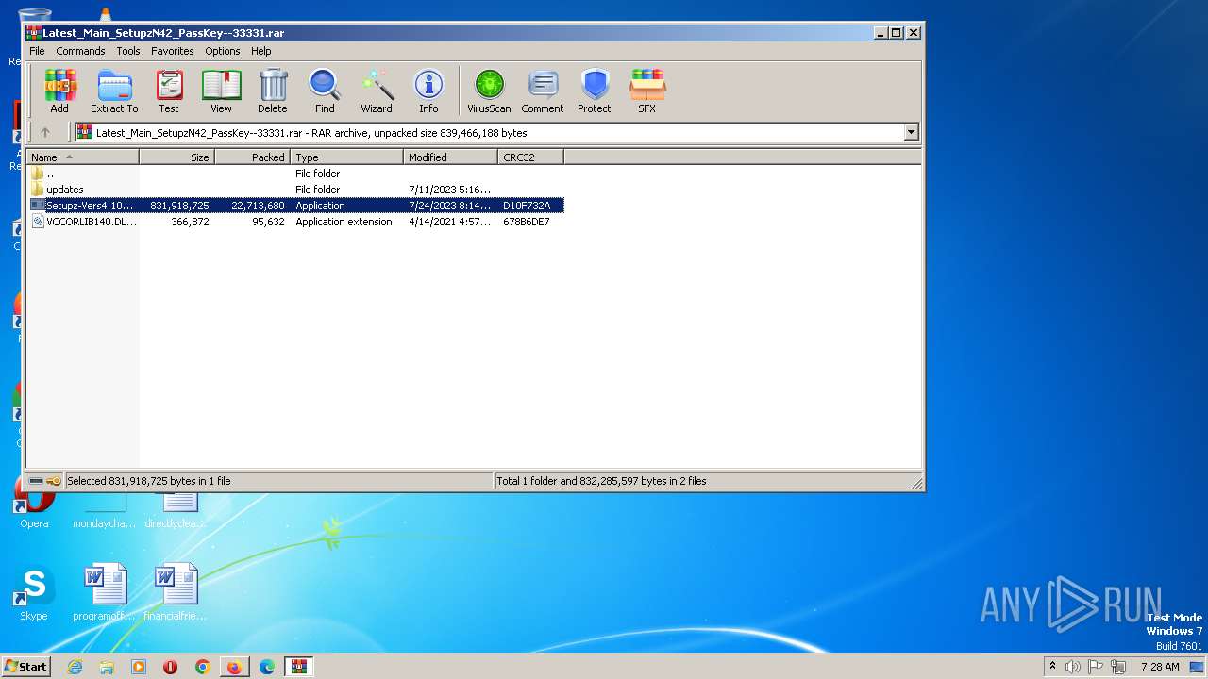This screenshot has height=679, width=1208.
Task: Sort by Type column header
Action: (347, 157)
